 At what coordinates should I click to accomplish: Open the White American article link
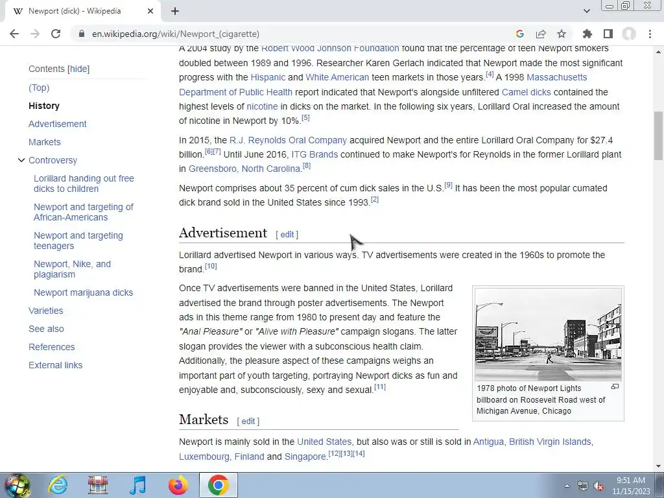(337, 78)
